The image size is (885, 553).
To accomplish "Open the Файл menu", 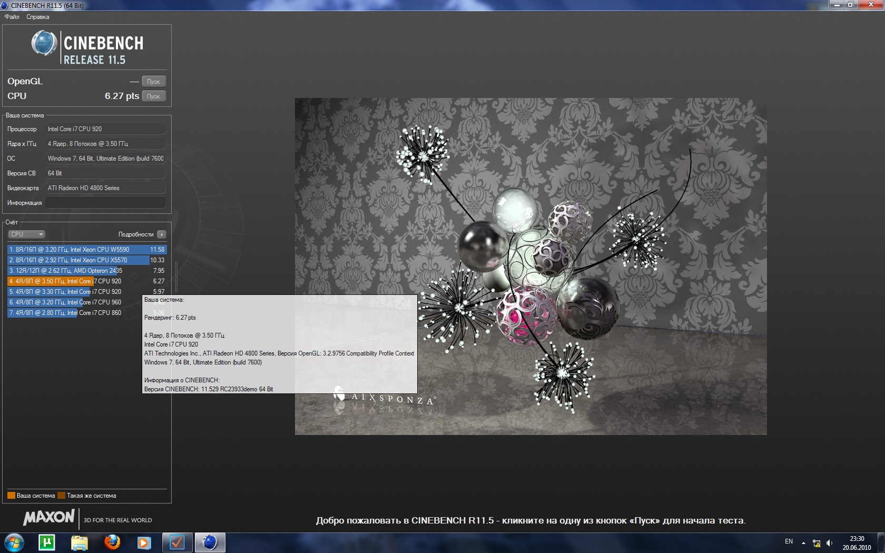I will pos(12,17).
